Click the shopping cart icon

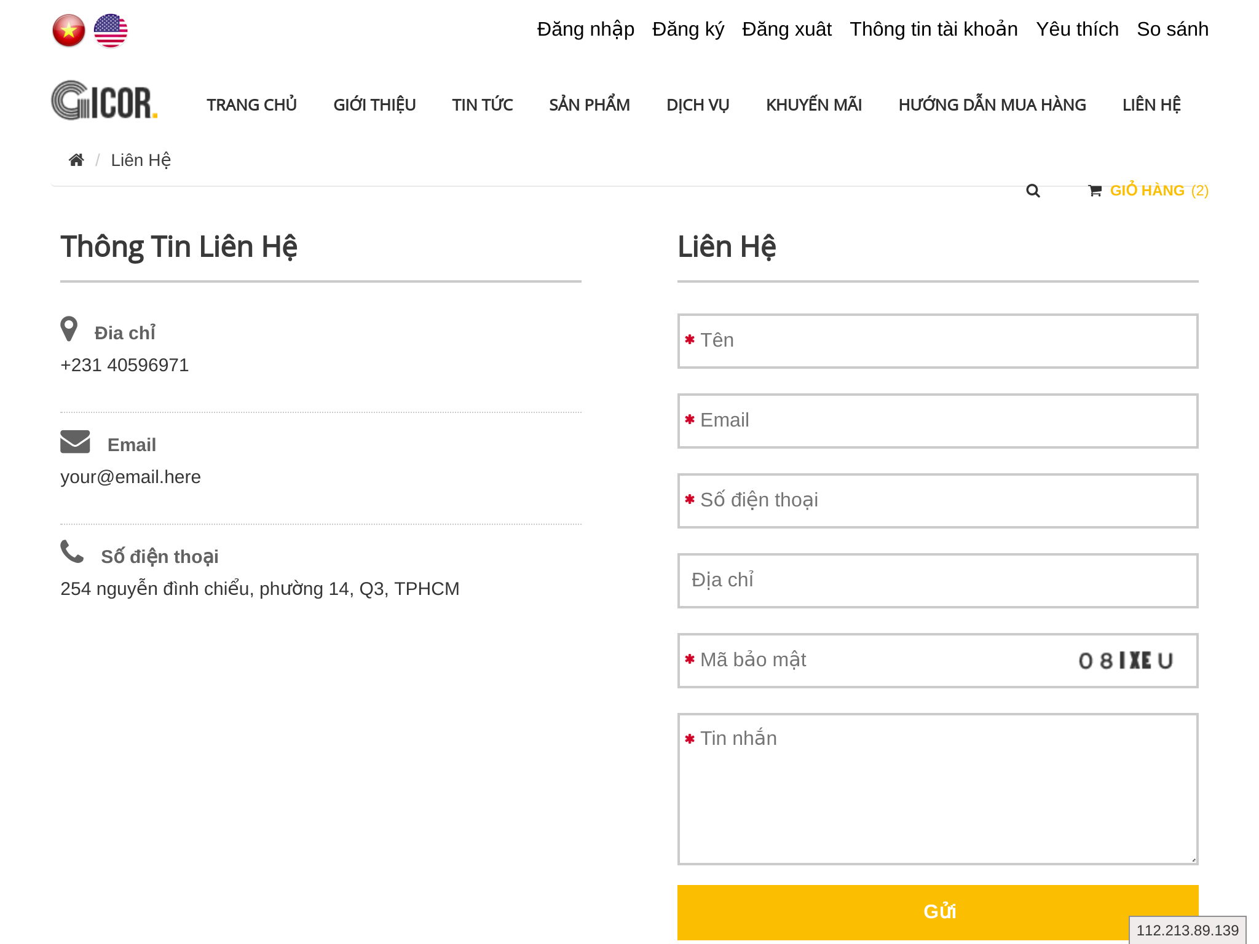click(x=1095, y=191)
